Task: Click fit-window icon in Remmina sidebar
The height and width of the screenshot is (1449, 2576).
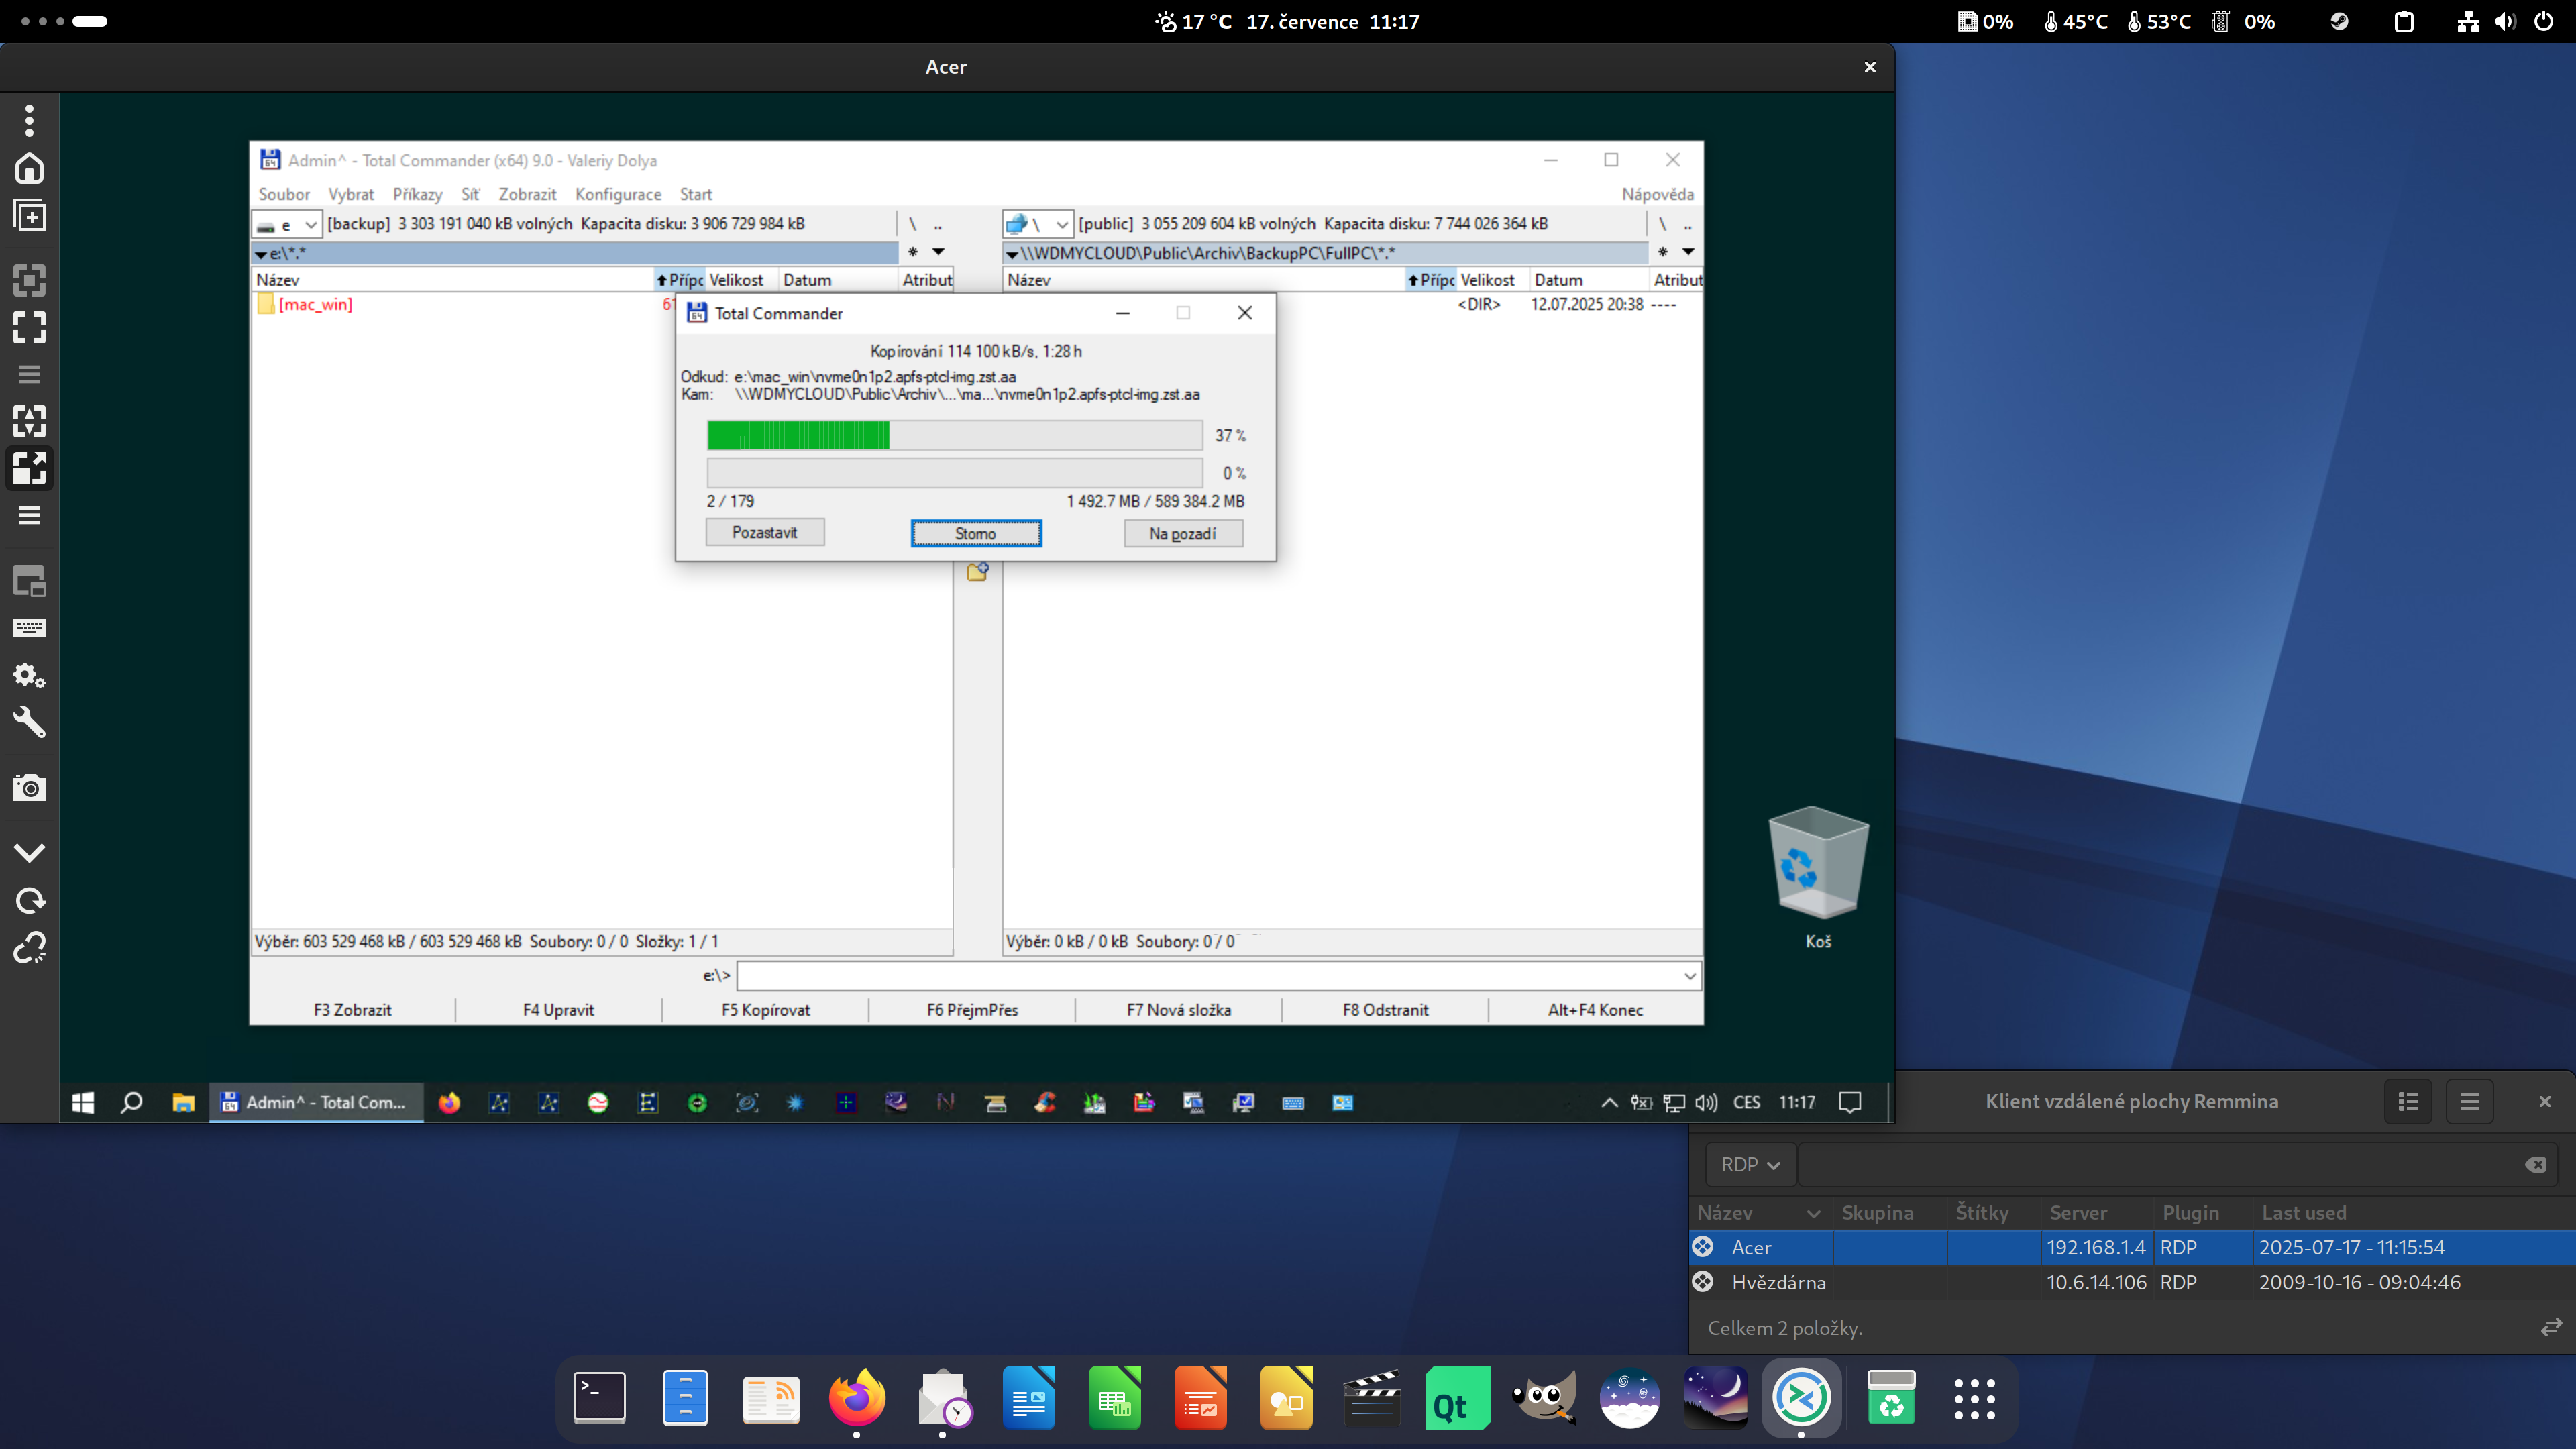Action: pyautogui.click(x=29, y=280)
